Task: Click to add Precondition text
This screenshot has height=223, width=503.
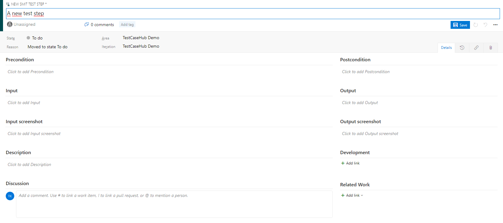Action: (31, 72)
